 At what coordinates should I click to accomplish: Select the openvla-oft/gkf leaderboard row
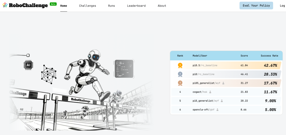tap(226, 110)
